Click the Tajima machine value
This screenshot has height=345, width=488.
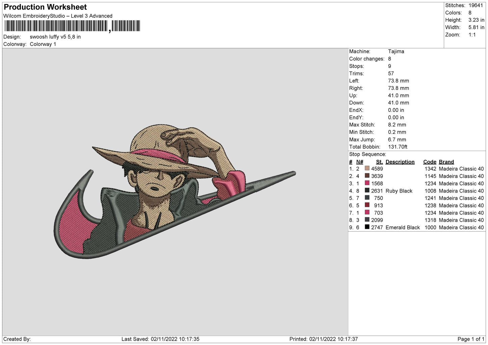tap(396, 51)
